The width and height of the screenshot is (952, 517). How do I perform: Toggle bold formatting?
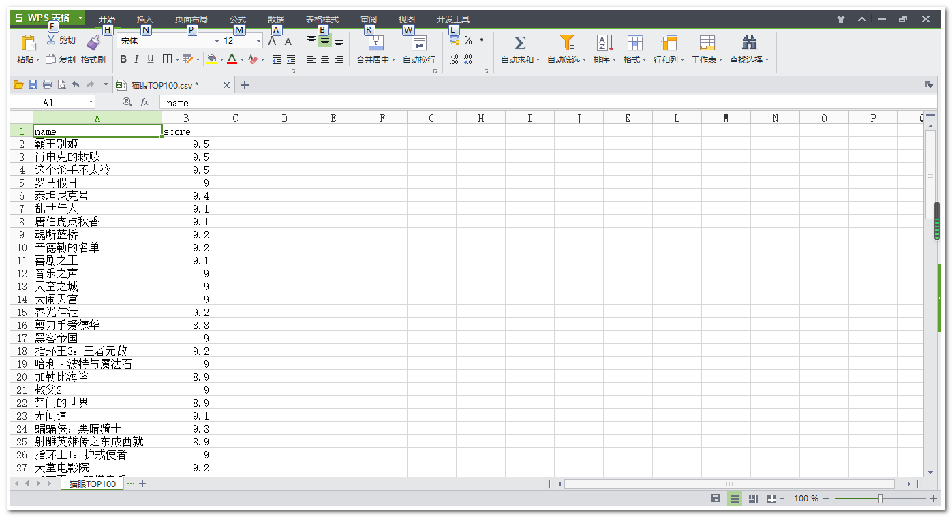pyautogui.click(x=123, y=59)
